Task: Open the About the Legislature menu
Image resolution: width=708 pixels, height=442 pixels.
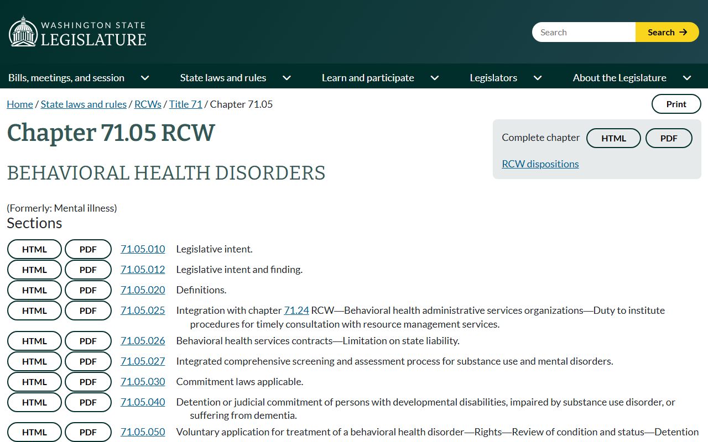Action: coord(619,78)
